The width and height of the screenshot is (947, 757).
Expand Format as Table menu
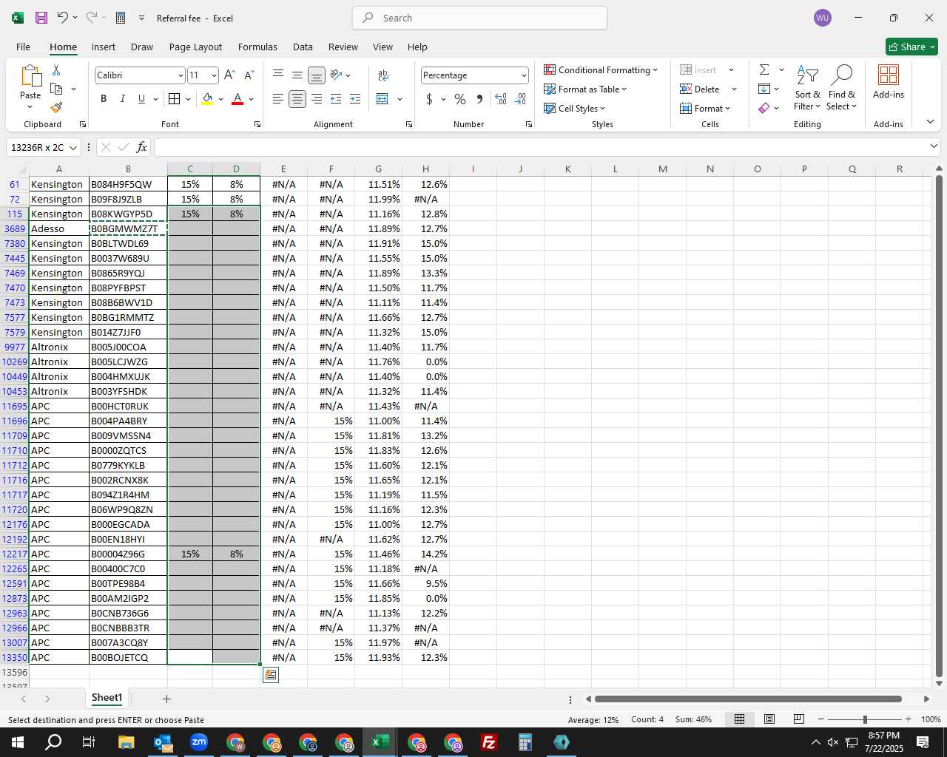tap(585, 89)
